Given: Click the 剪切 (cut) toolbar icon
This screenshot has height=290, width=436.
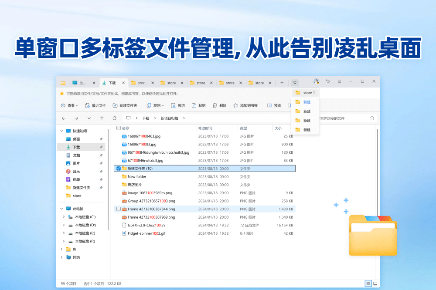Looking at the screenshot, I should coord(173,105).
